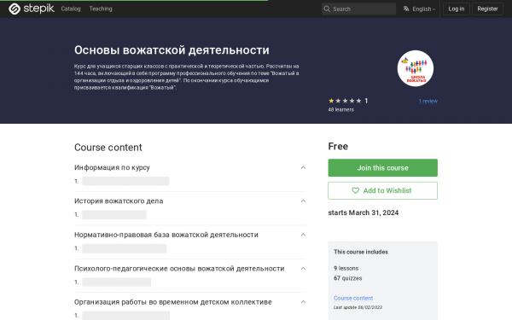Image resolution: width=512 pixels, height=320 pixels.
Task: Click lesson 1 placeholder under Психолого-педагогические основы
Action: pyautogui.click(x=117, y=282)
